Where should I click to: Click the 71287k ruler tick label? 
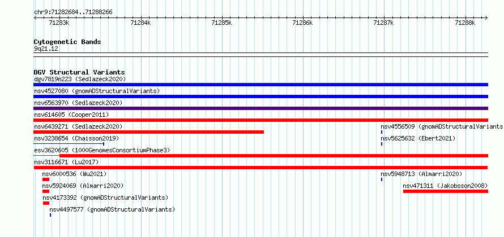384,23
